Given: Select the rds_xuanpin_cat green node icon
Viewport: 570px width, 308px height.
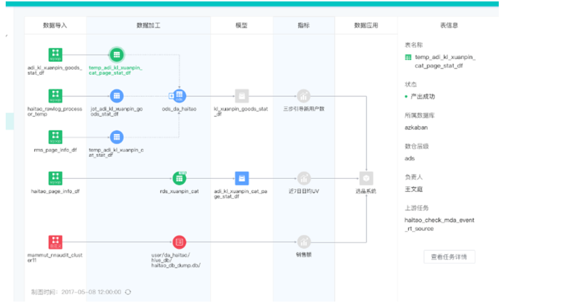Looking at the screenshot, I should coord(180,178).
